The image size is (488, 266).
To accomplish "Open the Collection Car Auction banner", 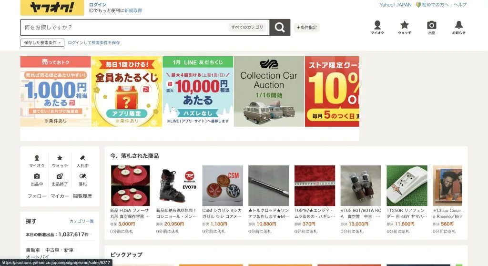I will [x=269, y=91].
